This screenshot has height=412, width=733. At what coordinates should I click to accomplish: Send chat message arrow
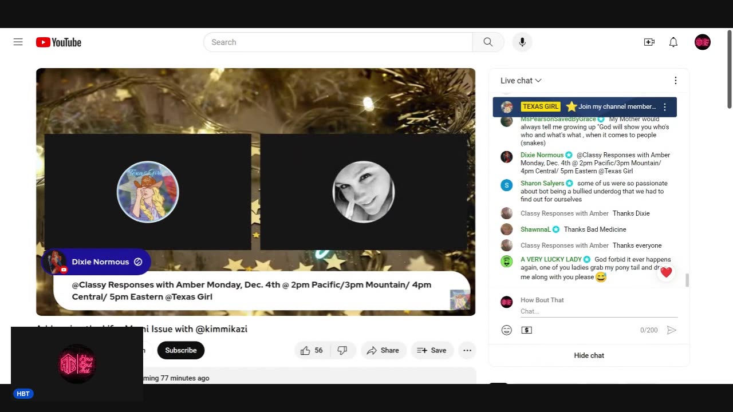(672, 330)
